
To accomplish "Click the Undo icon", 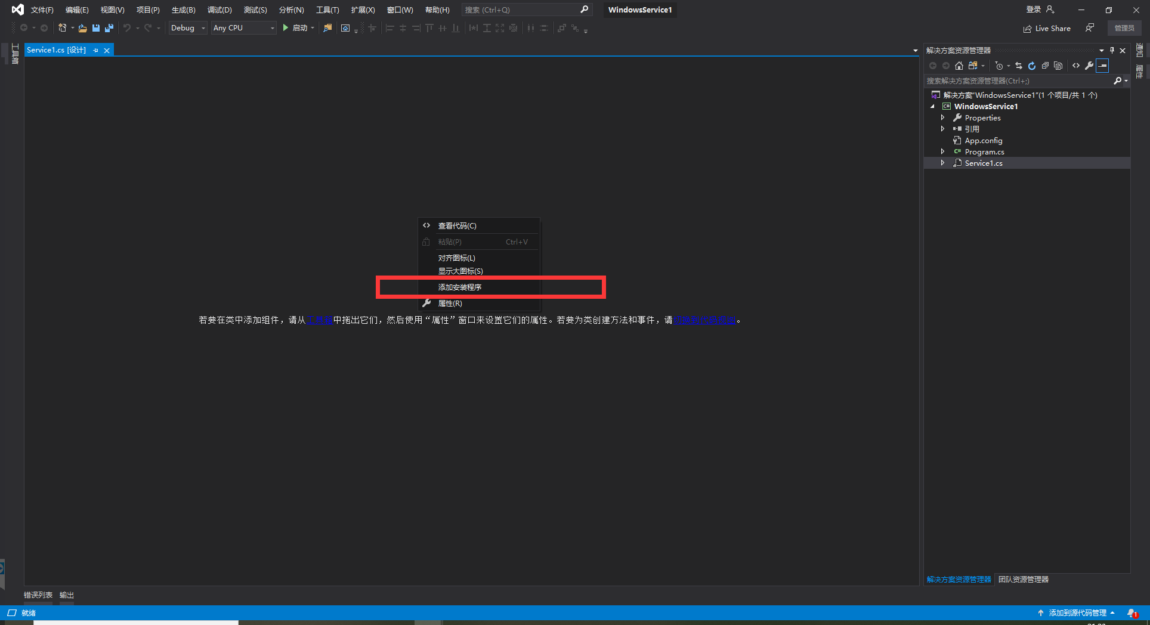I will pyautogui.click(x=126, y=28).
